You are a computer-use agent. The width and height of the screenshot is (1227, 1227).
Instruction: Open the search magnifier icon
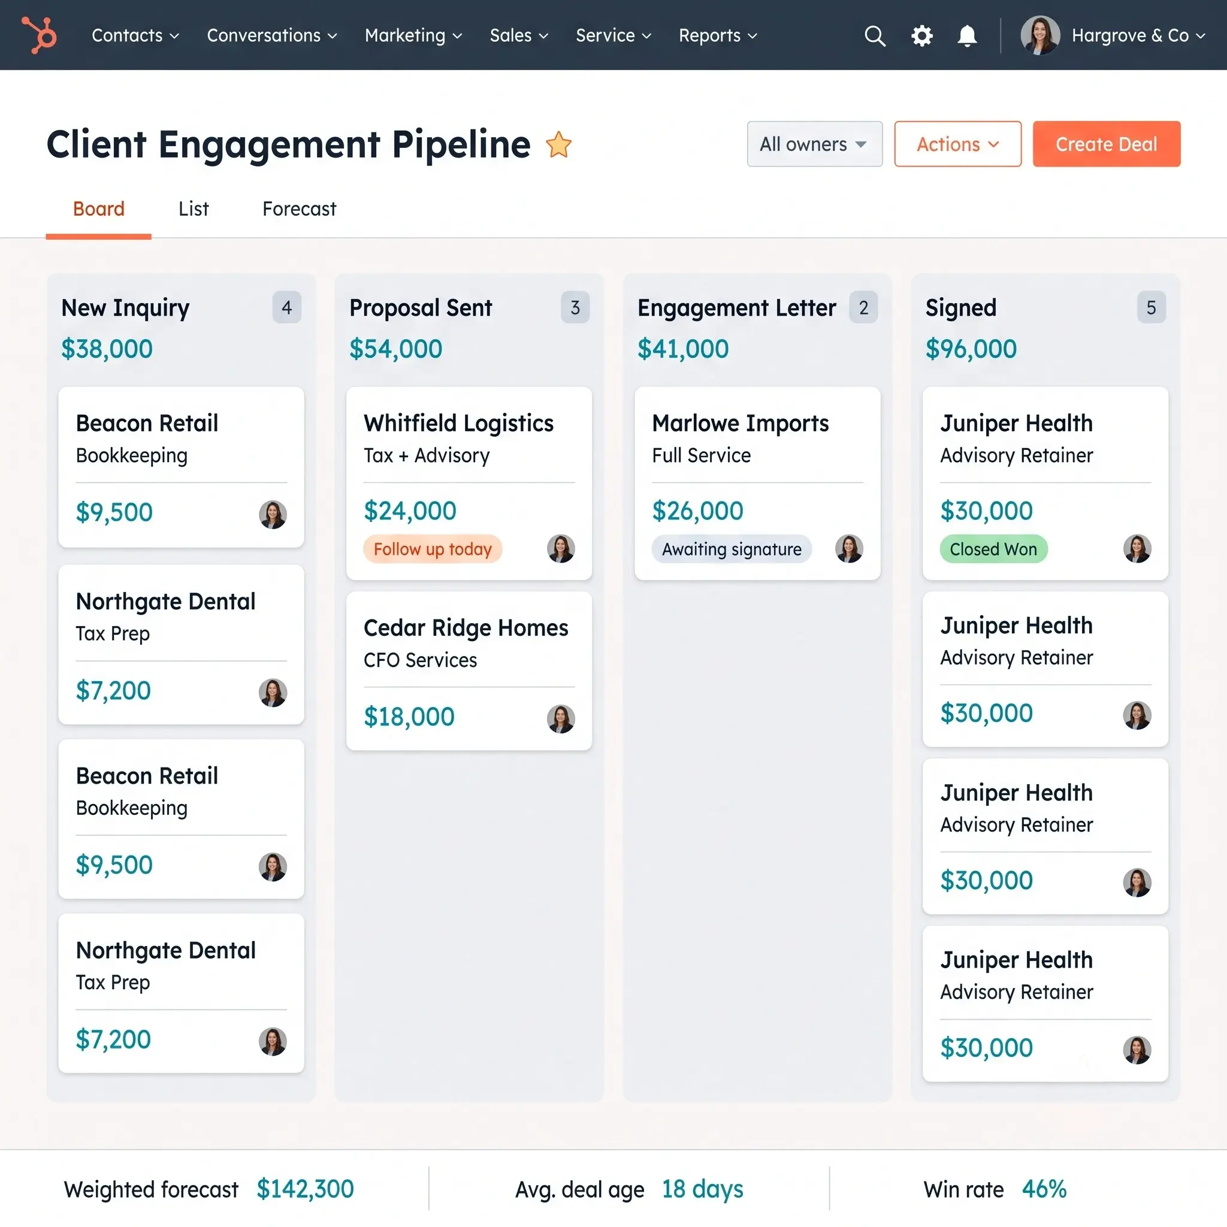click(875, 35)
